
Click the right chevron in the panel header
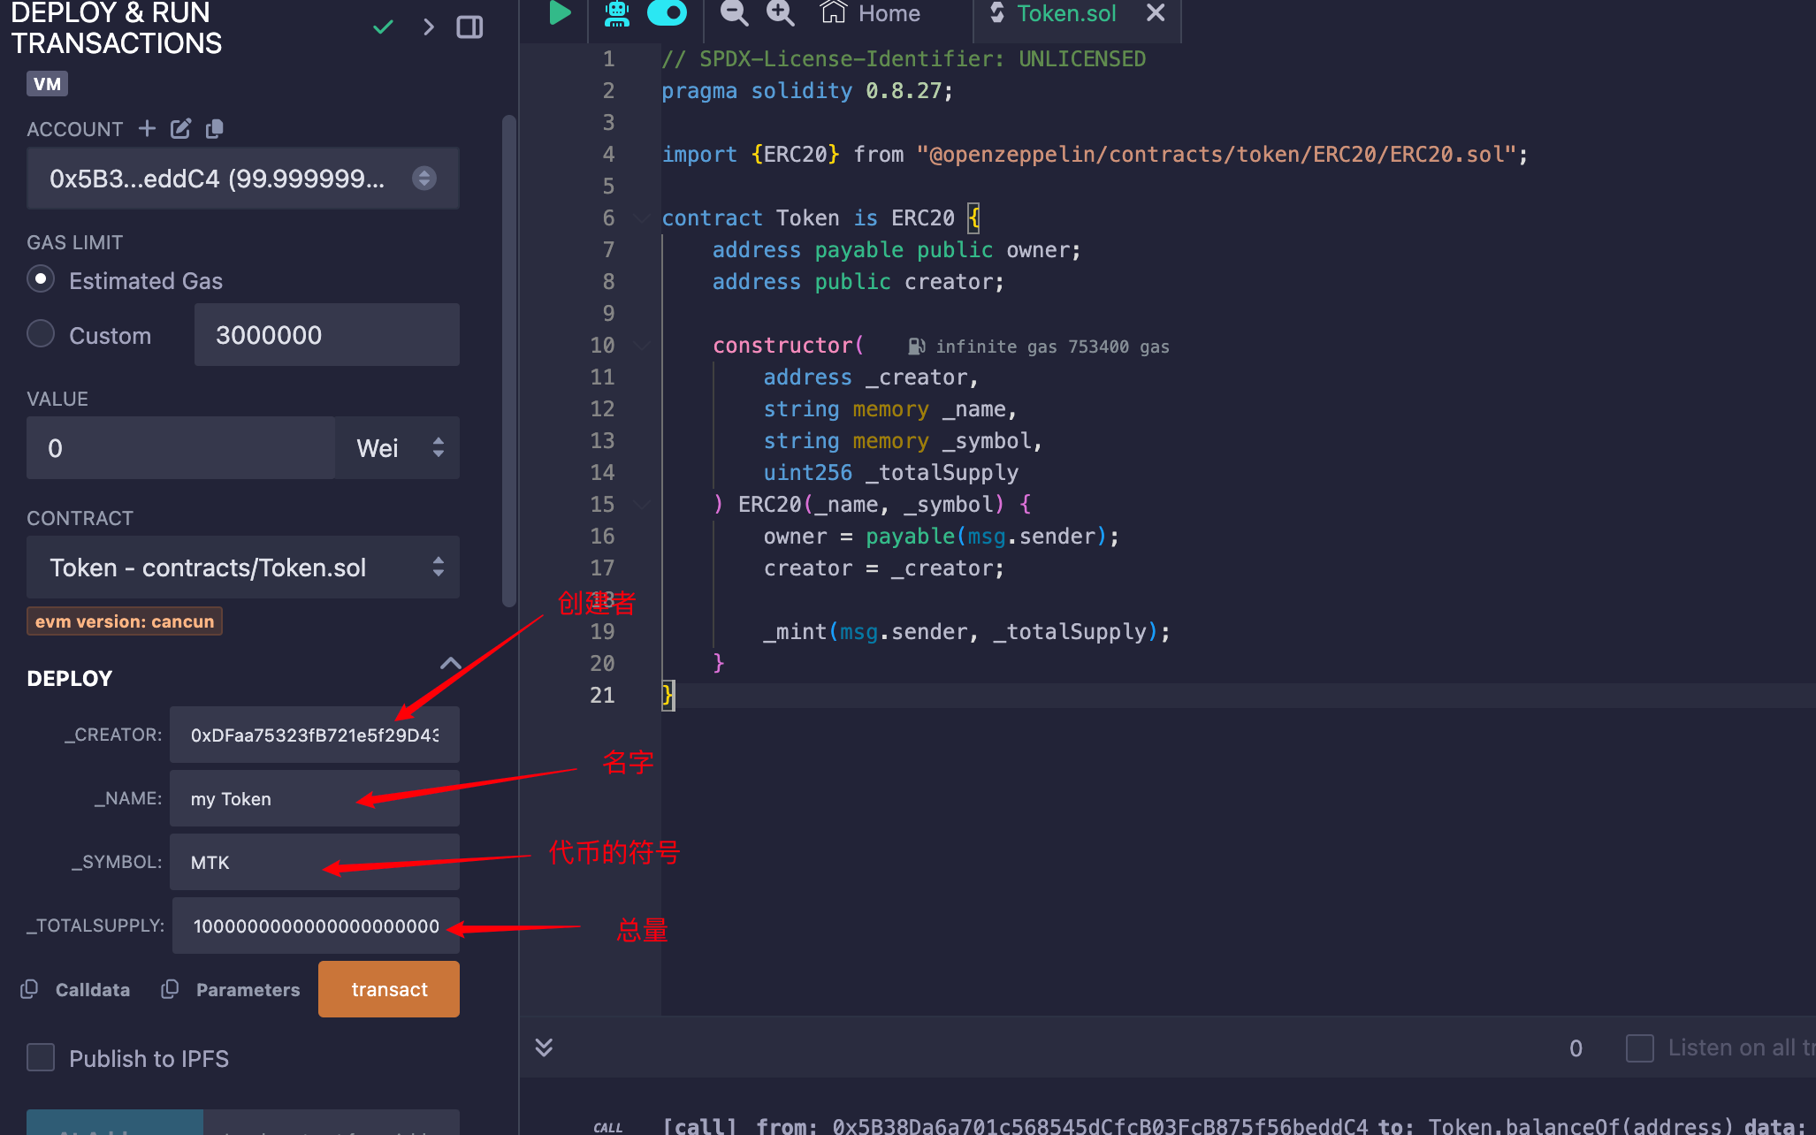[429, 27]
